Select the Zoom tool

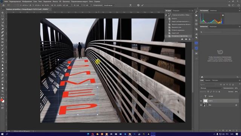tap(3, 91)
